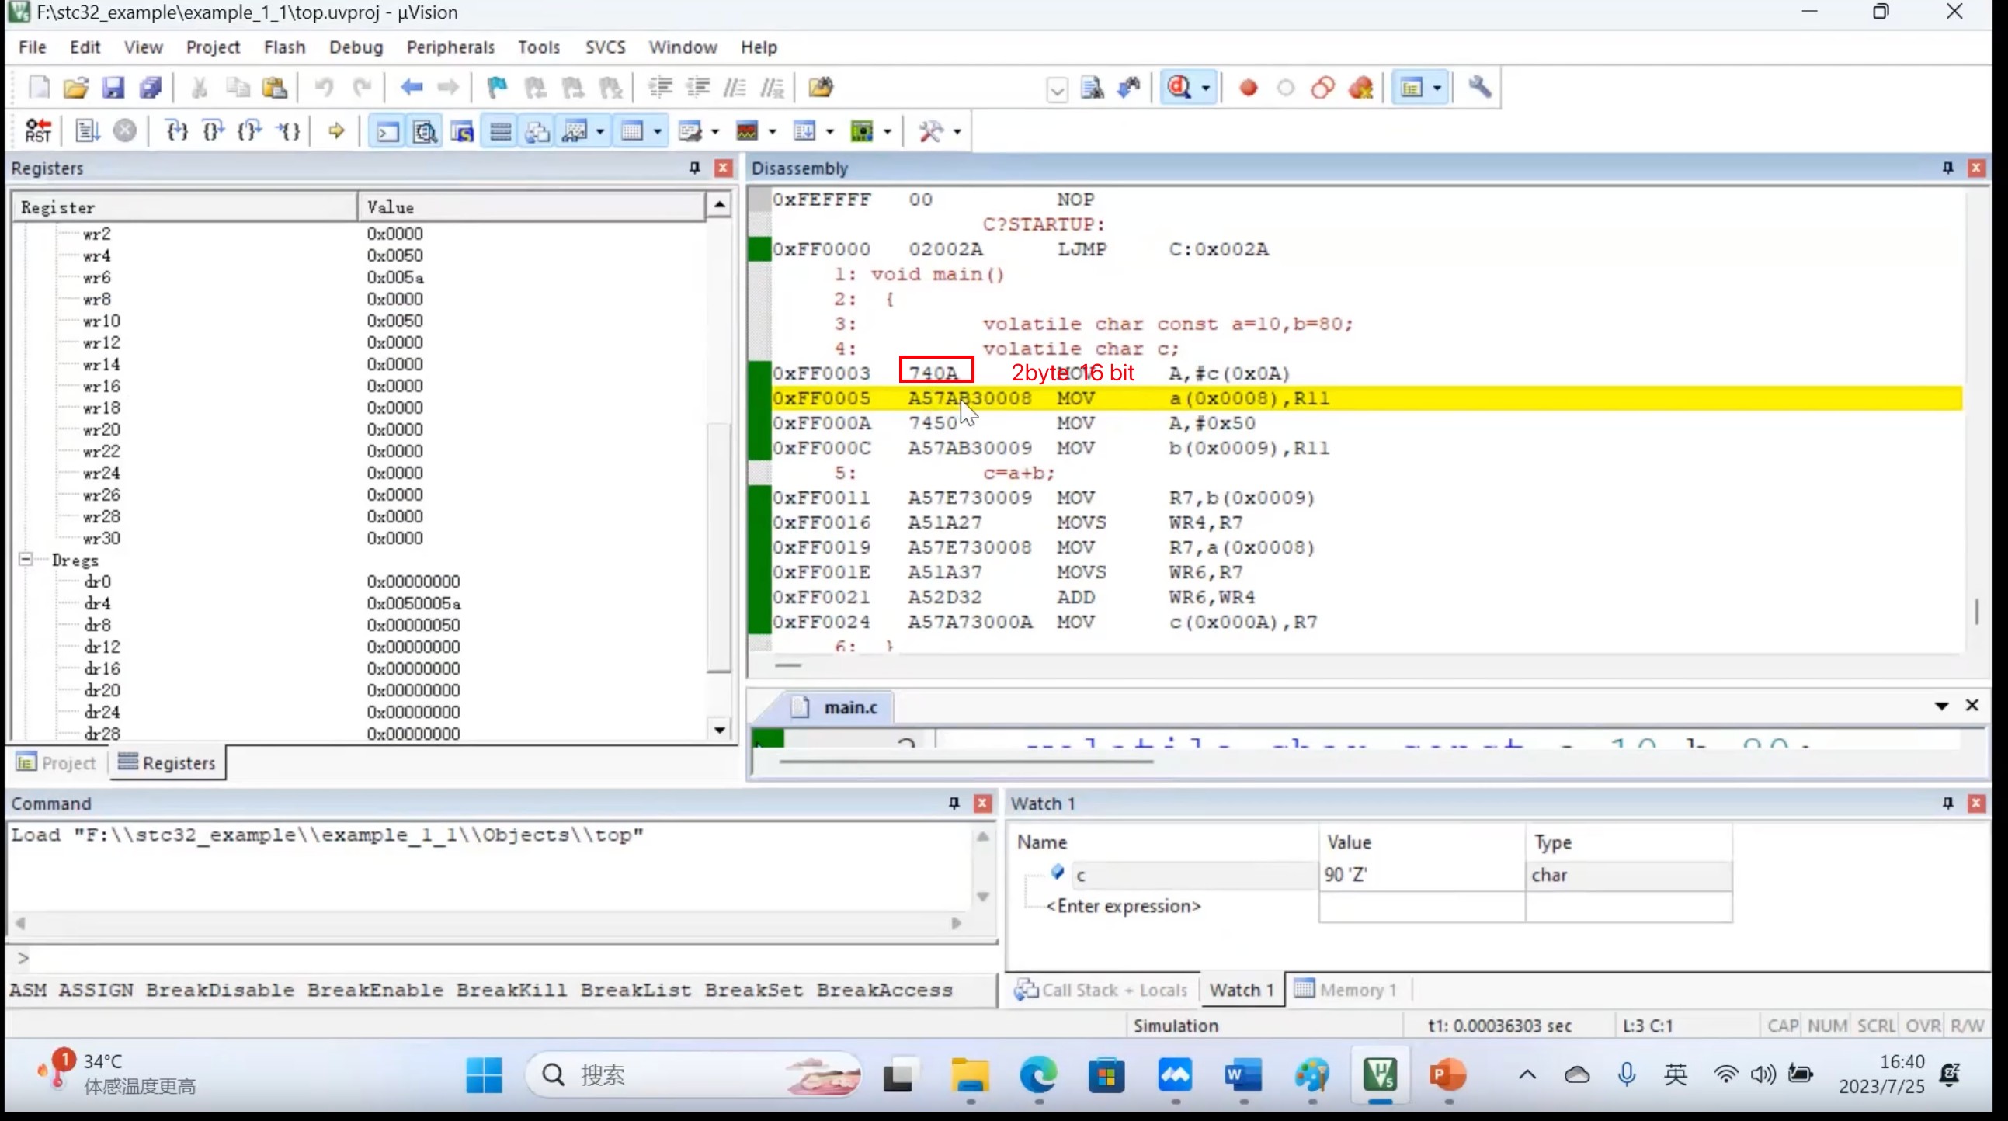The width and height of the screenshot is (2008, 1121).
Task: Open Microsoft Edge from the taskbar
Action: point(1038,1076)
